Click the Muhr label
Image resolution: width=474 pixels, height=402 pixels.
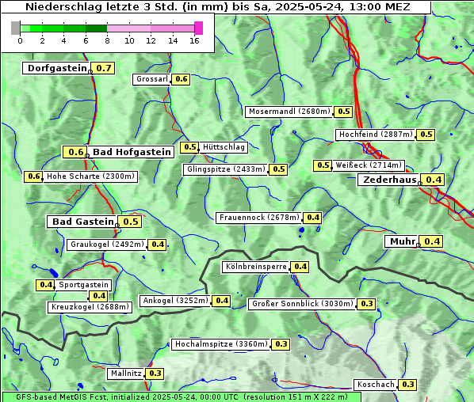(402, 241)
